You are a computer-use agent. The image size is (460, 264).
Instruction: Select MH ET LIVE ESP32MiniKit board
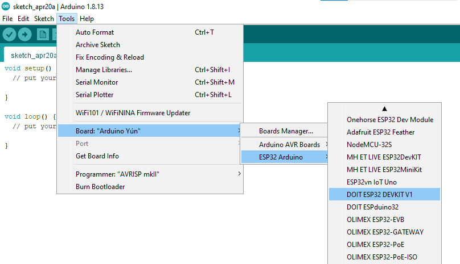[x=384, y=170]
